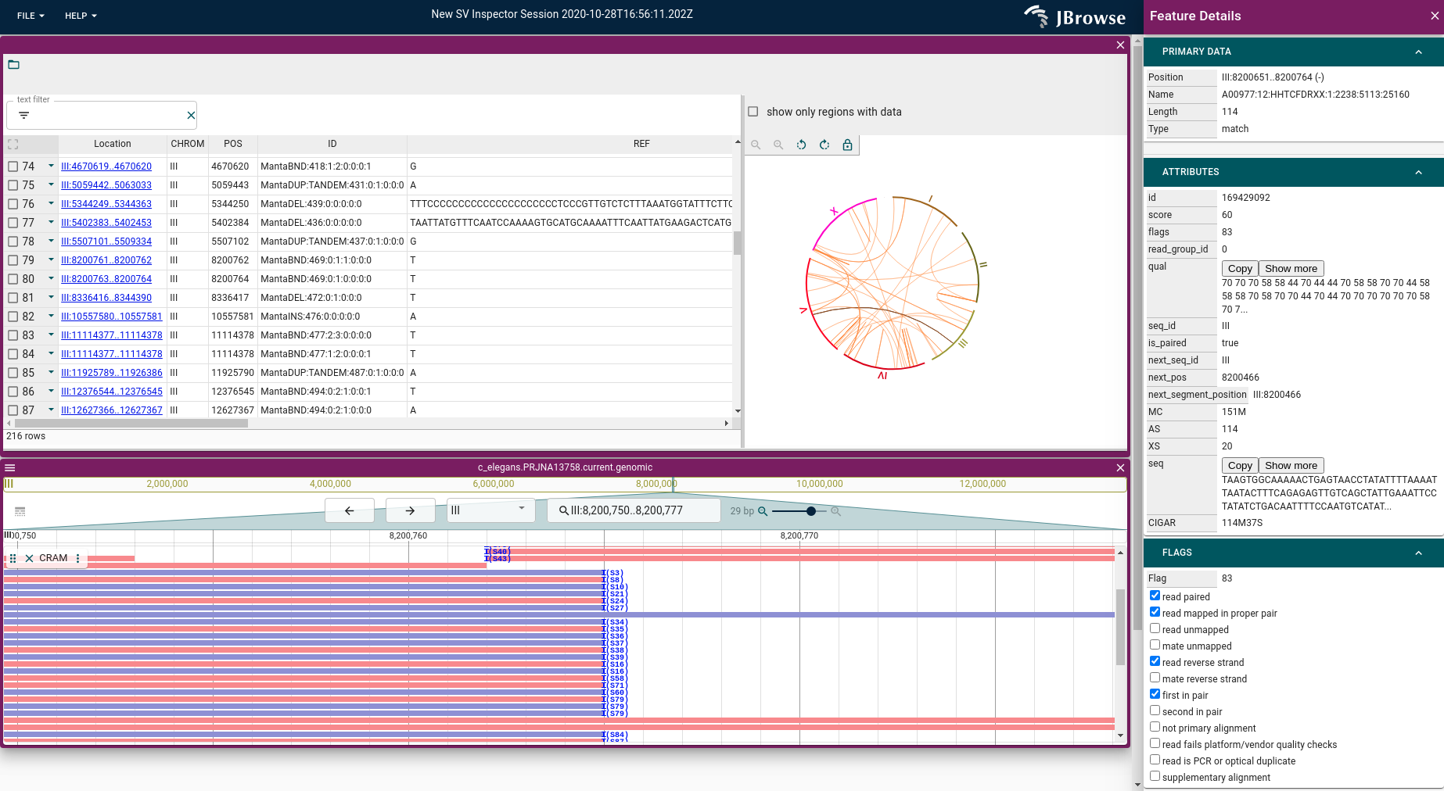The width and height of the screenshot is (1444, 791).
Task: Zoom in linear view magnifier
Action: point(835,511)
